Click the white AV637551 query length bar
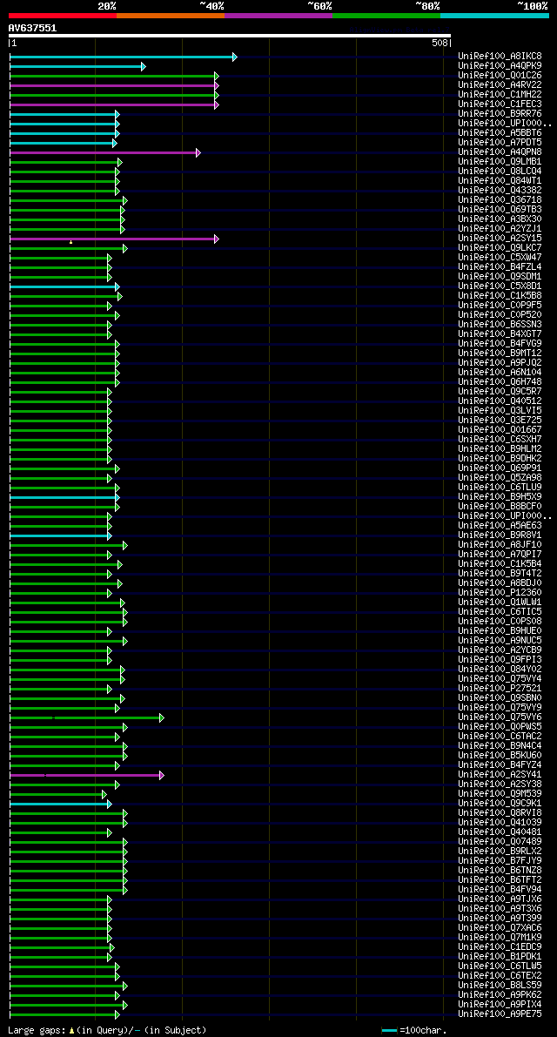Image resolution: width=557 pixels, height=1037 pixels. pos(229,36)
